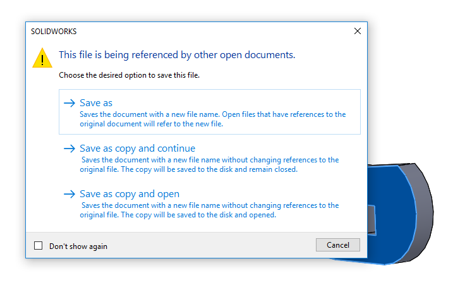Click the Don't show again label text

[x=78, y=246]
